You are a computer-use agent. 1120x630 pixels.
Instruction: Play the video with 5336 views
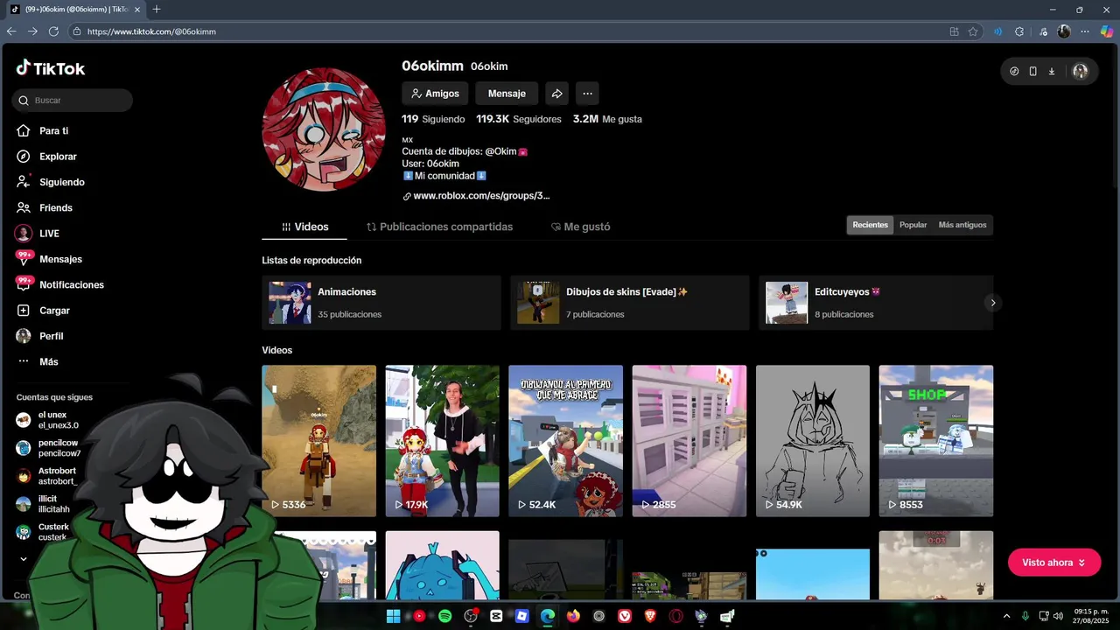[318, 441]
